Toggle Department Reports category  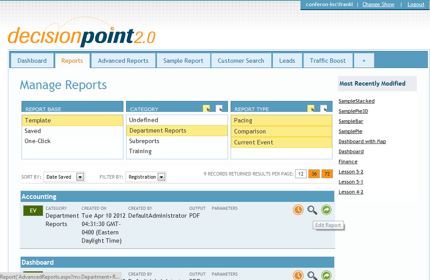click(x=177, y=131)
